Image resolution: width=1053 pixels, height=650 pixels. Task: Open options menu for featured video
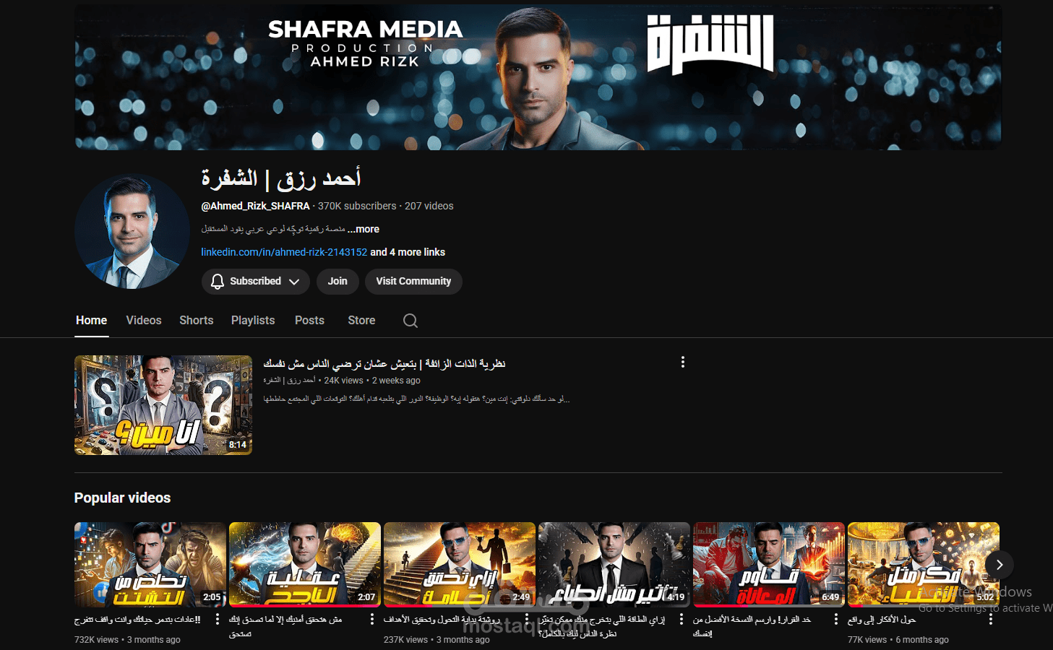pyautogui.click(x=682, y=361)
